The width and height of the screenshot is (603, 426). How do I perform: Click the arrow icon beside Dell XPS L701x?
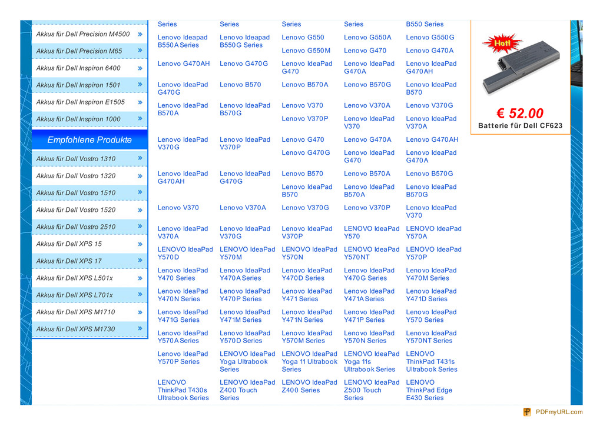pyautogui.click(x=140, y=295)
